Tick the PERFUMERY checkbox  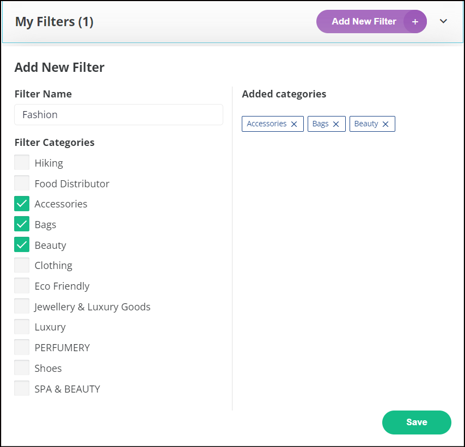(x=22, y=347)
